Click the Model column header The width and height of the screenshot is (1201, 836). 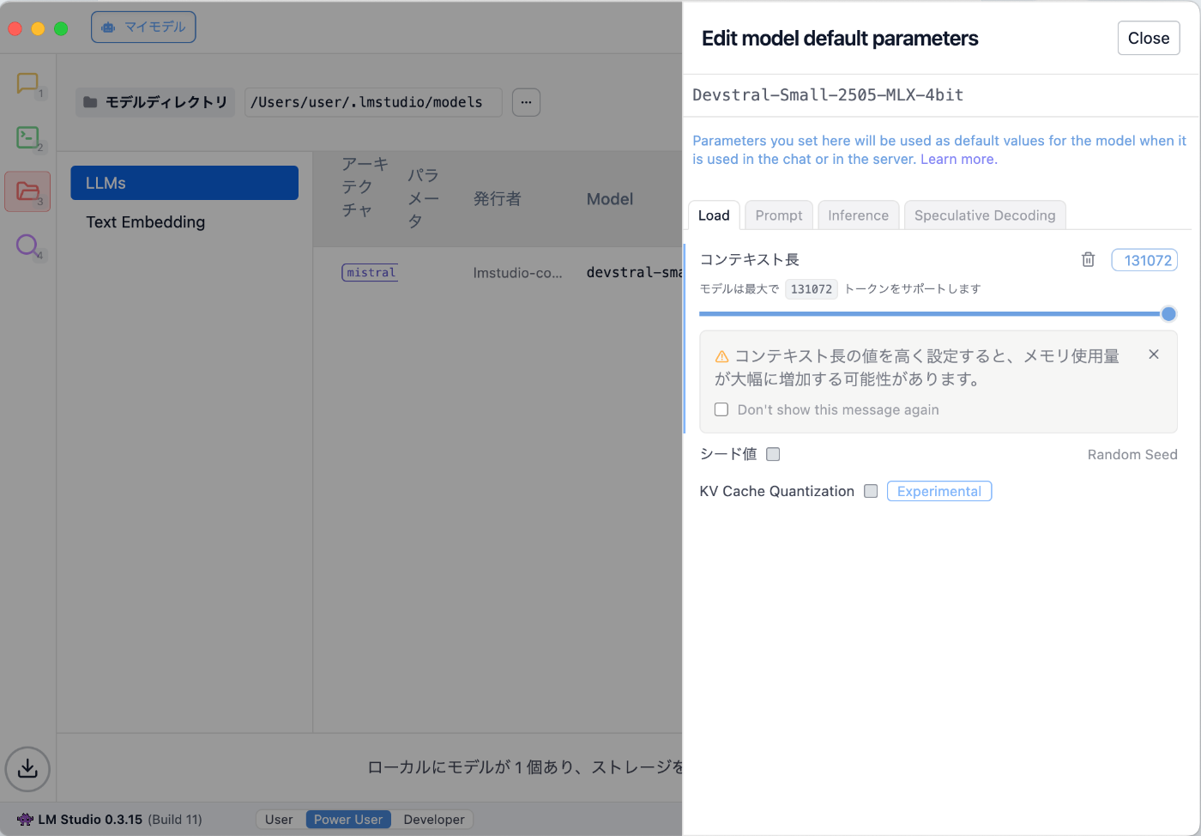coord(610,199)
